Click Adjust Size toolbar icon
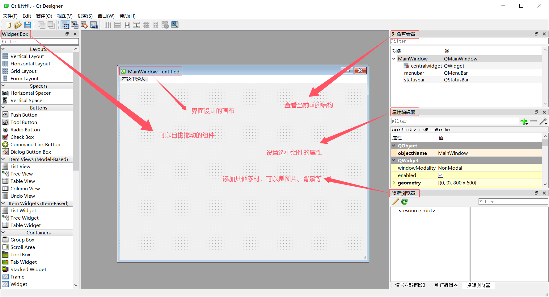Viewport: 549px width, 297px height. pyautogui.click(x=175, y=25)
